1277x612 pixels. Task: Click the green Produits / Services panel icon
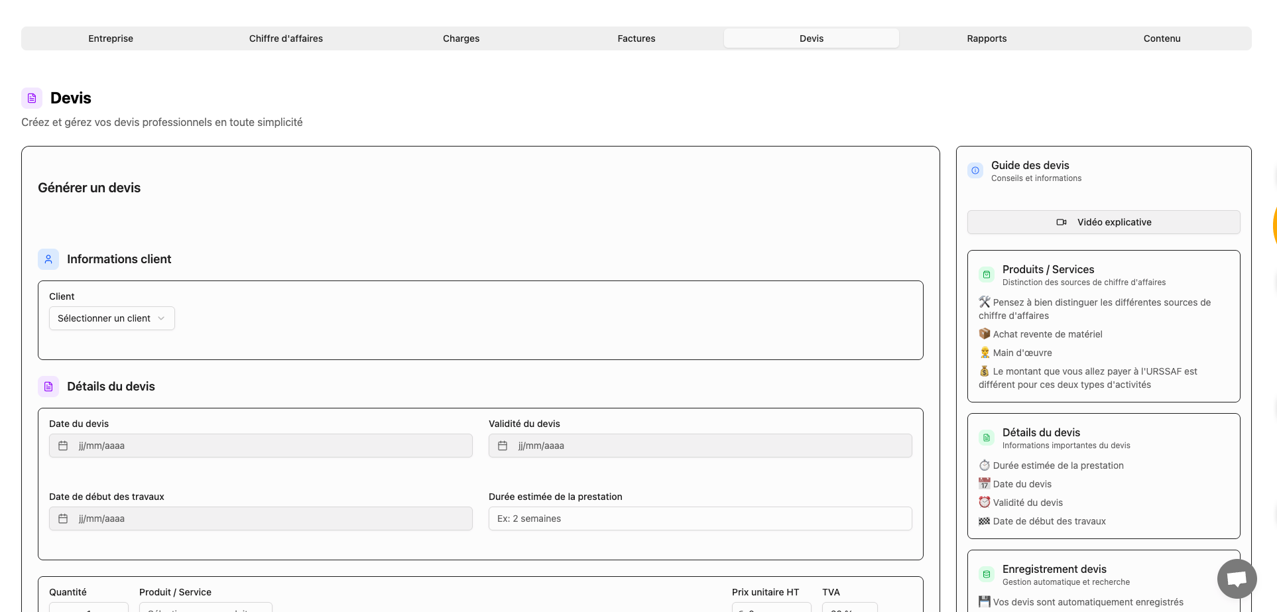point(986,274)
